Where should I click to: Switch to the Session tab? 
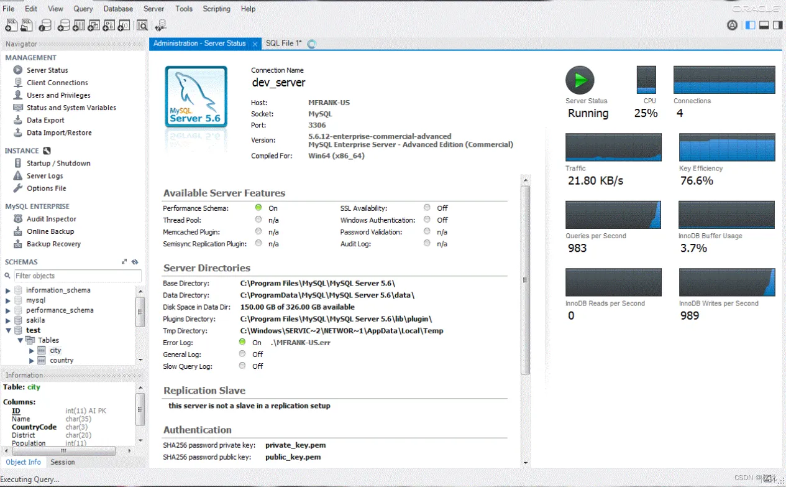click(x=63, y=462)
